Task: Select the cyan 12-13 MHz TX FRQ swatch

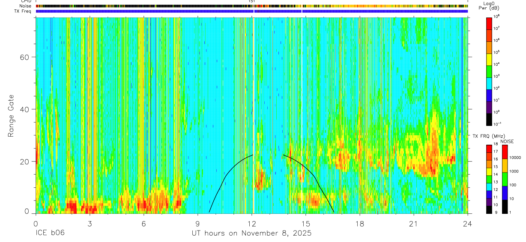Action: 489,187
